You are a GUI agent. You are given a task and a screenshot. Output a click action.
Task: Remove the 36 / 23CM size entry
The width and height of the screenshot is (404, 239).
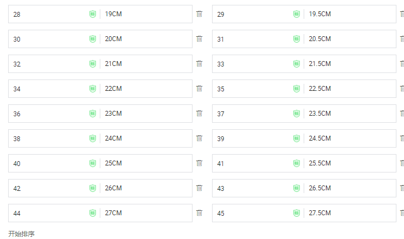point(199,114)
